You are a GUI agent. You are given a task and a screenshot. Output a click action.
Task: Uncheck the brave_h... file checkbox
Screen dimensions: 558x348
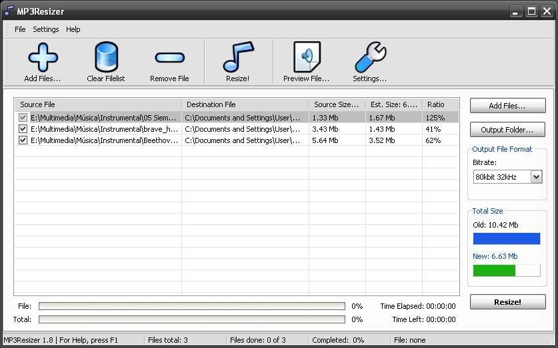coord(23,129)
